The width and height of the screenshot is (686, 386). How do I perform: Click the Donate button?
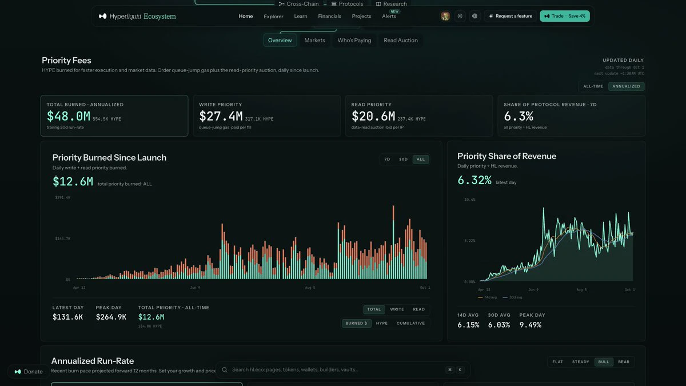pyautogui.click(x=28, y=372)
